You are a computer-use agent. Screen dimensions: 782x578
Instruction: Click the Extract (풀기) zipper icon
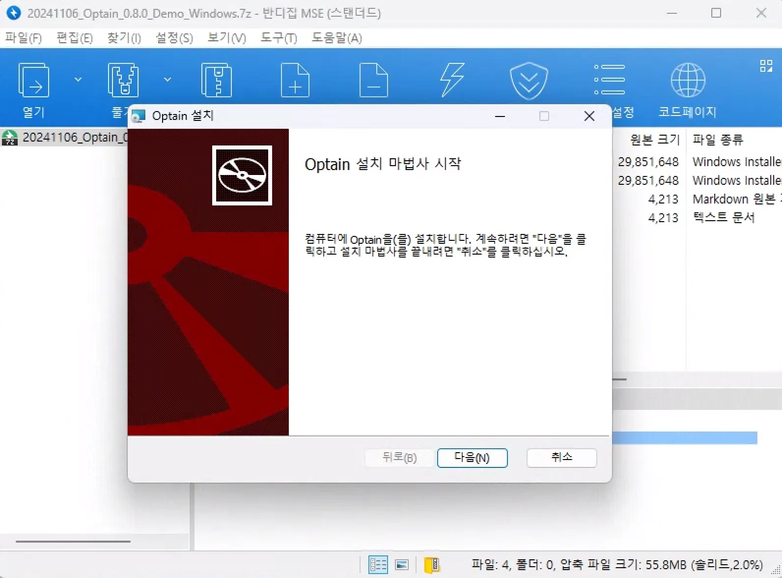(123, 81)
